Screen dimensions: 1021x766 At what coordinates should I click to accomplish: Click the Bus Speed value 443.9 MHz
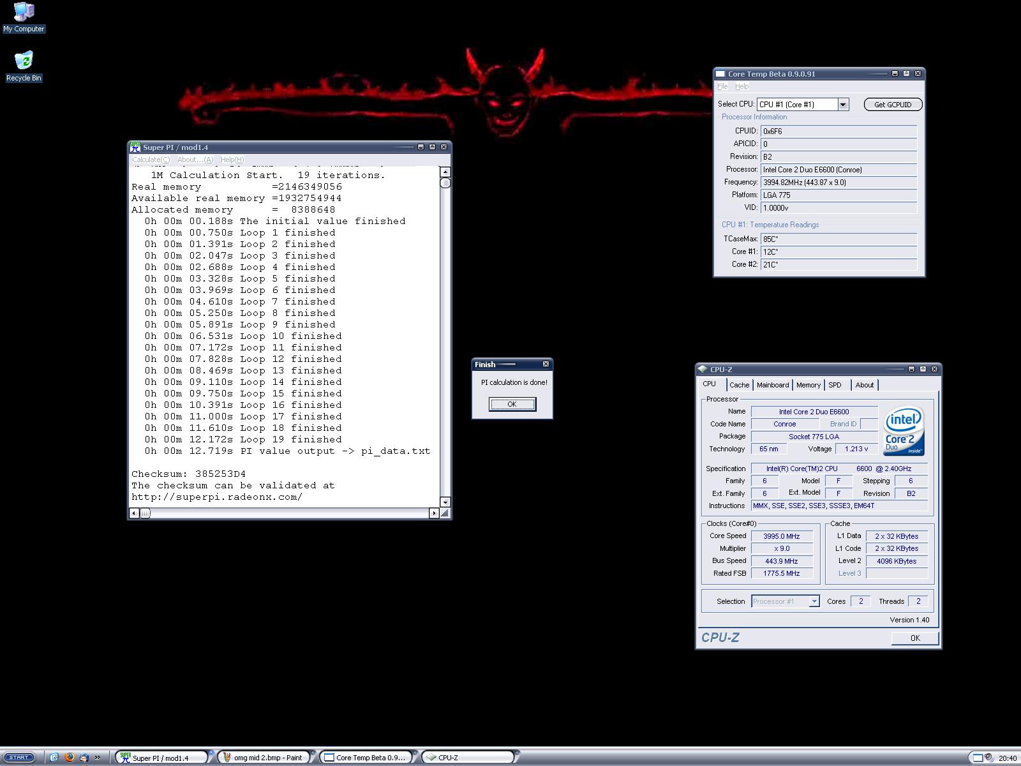[x=782, y=561]
